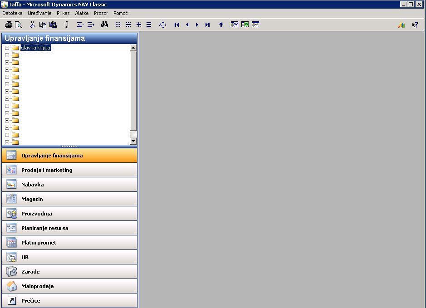
Task: Open the Nabavka module
Action: (69, 185)
